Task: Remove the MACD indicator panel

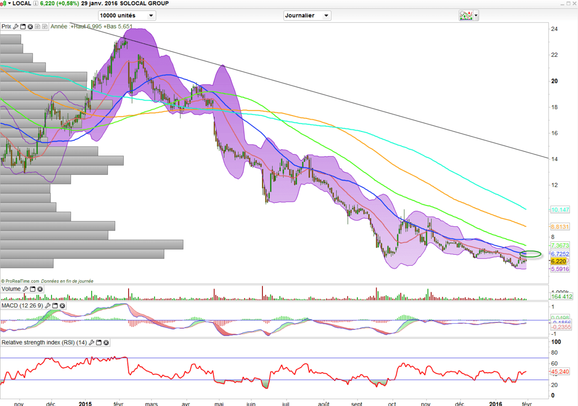Action: click(62, 306)
